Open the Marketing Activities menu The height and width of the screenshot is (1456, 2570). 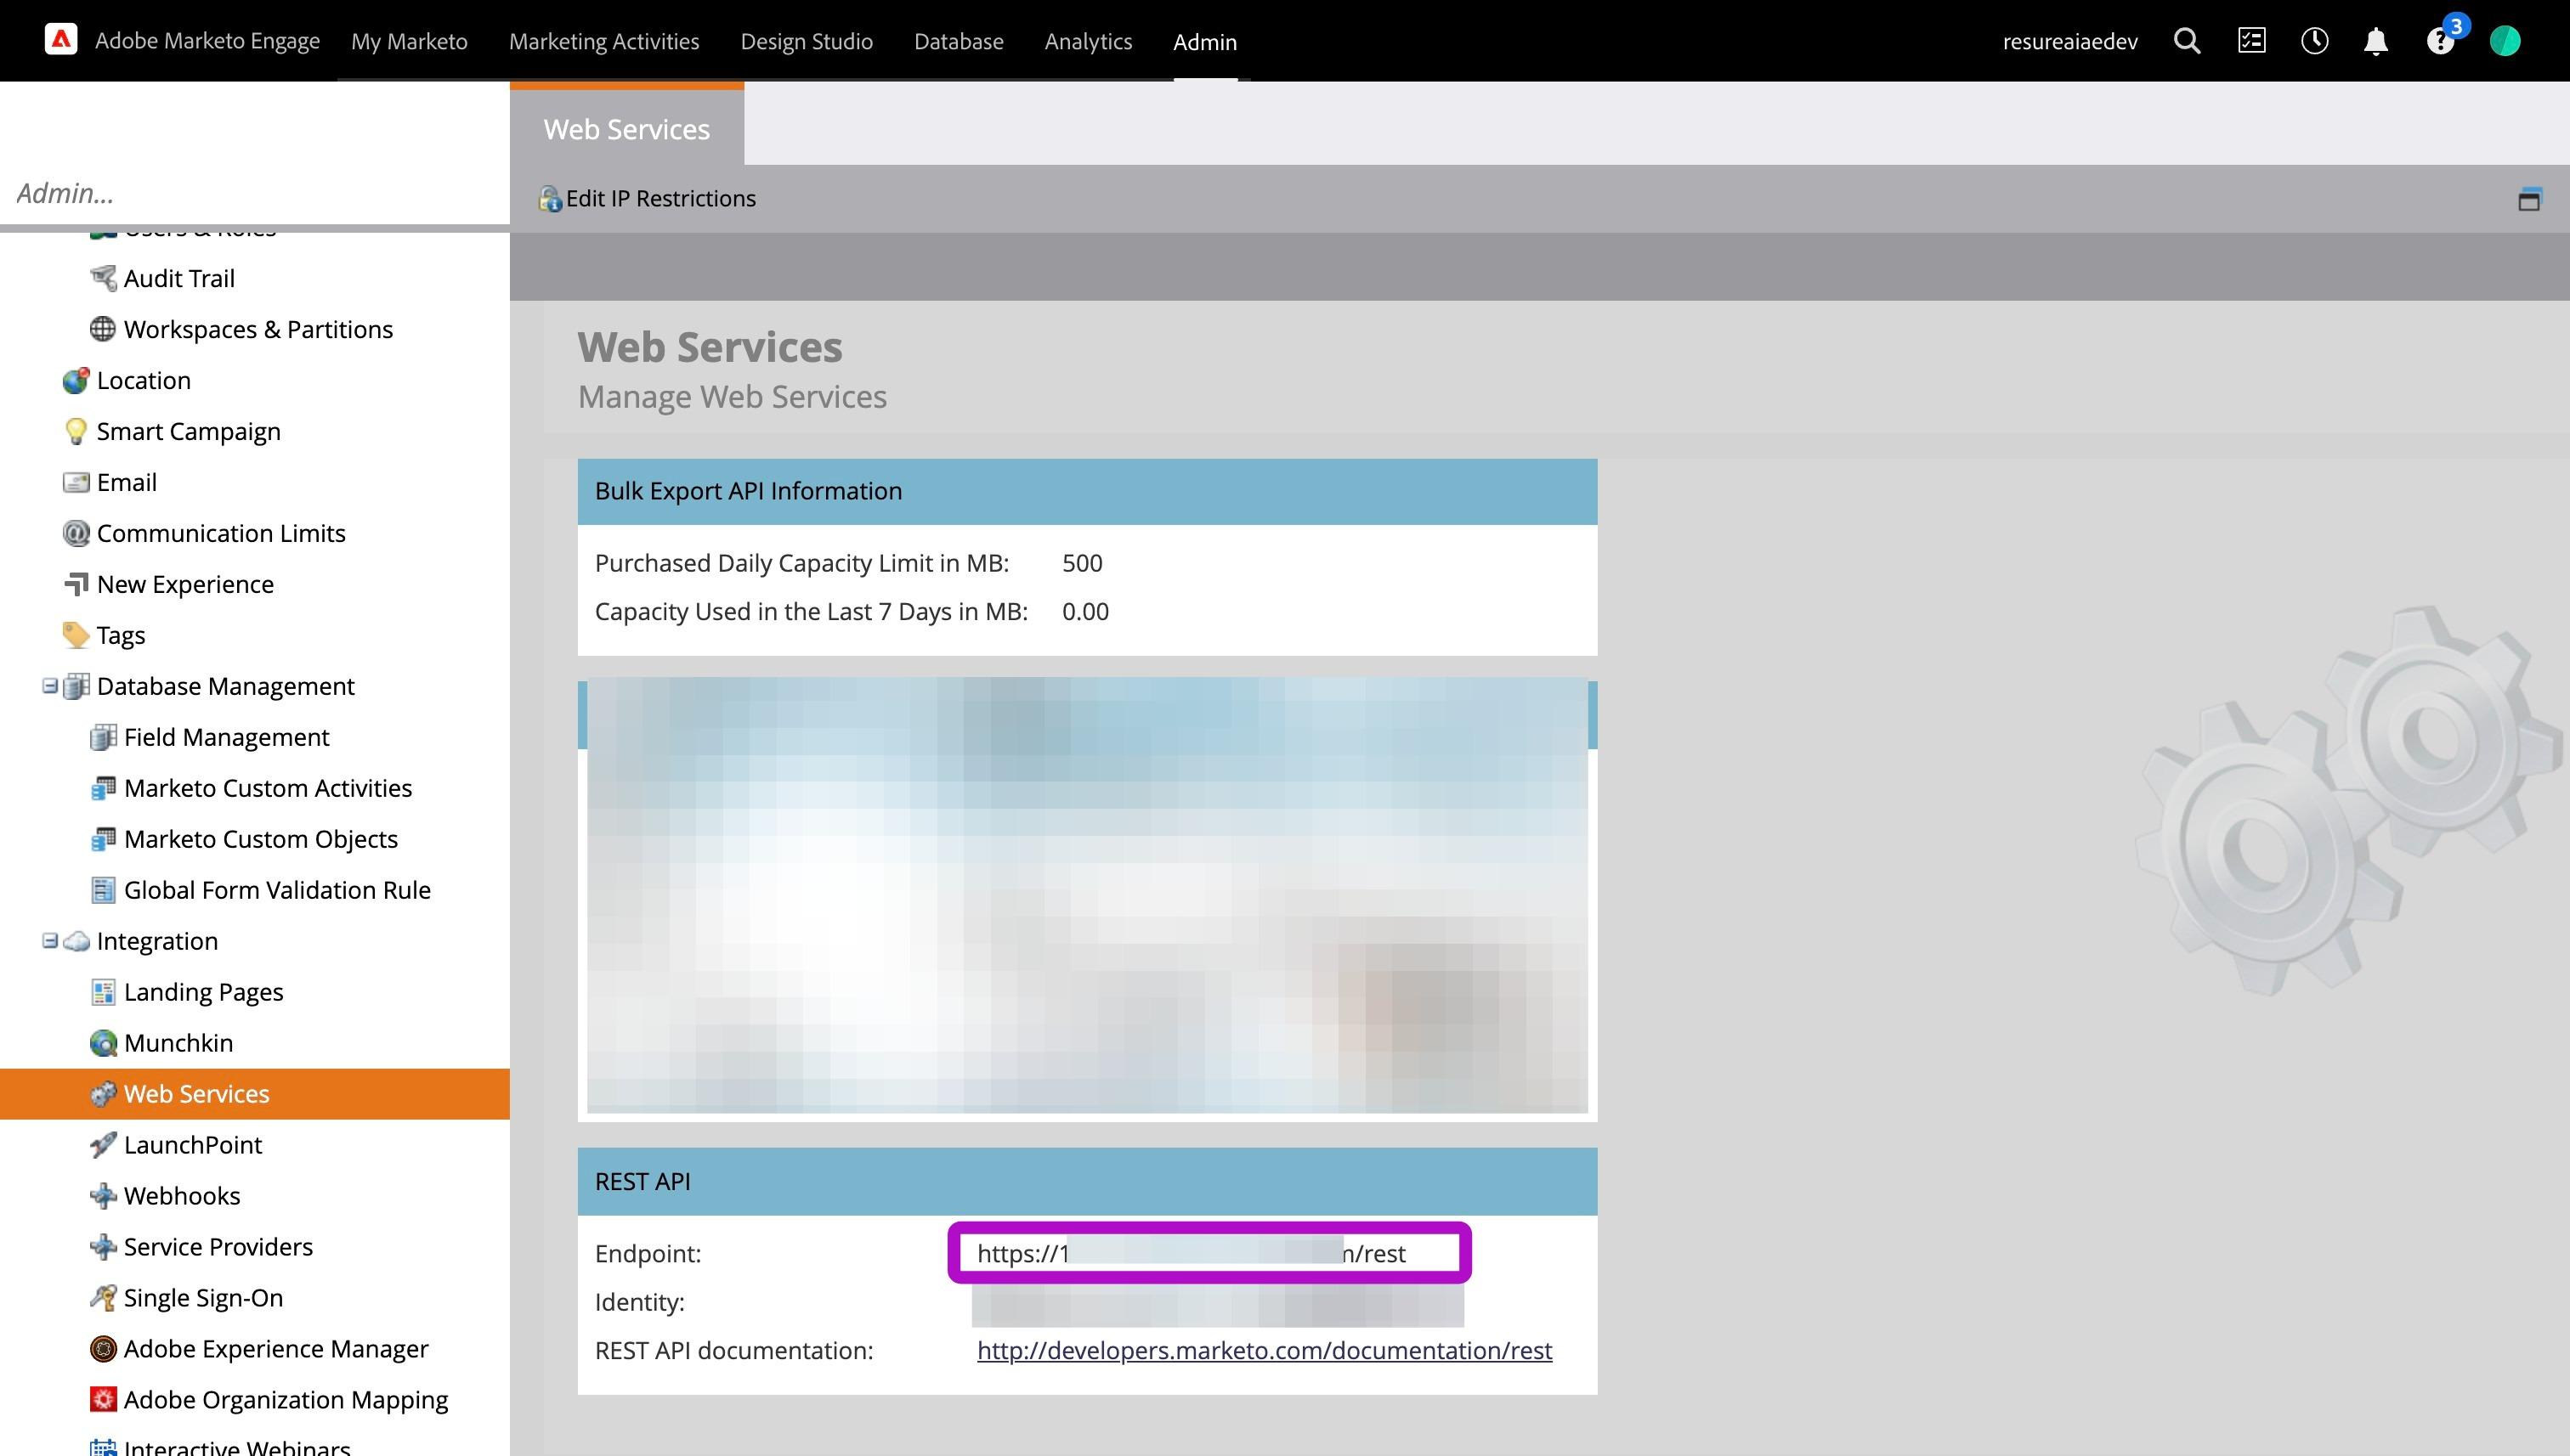pyautogui.click(x=603, y=42)
